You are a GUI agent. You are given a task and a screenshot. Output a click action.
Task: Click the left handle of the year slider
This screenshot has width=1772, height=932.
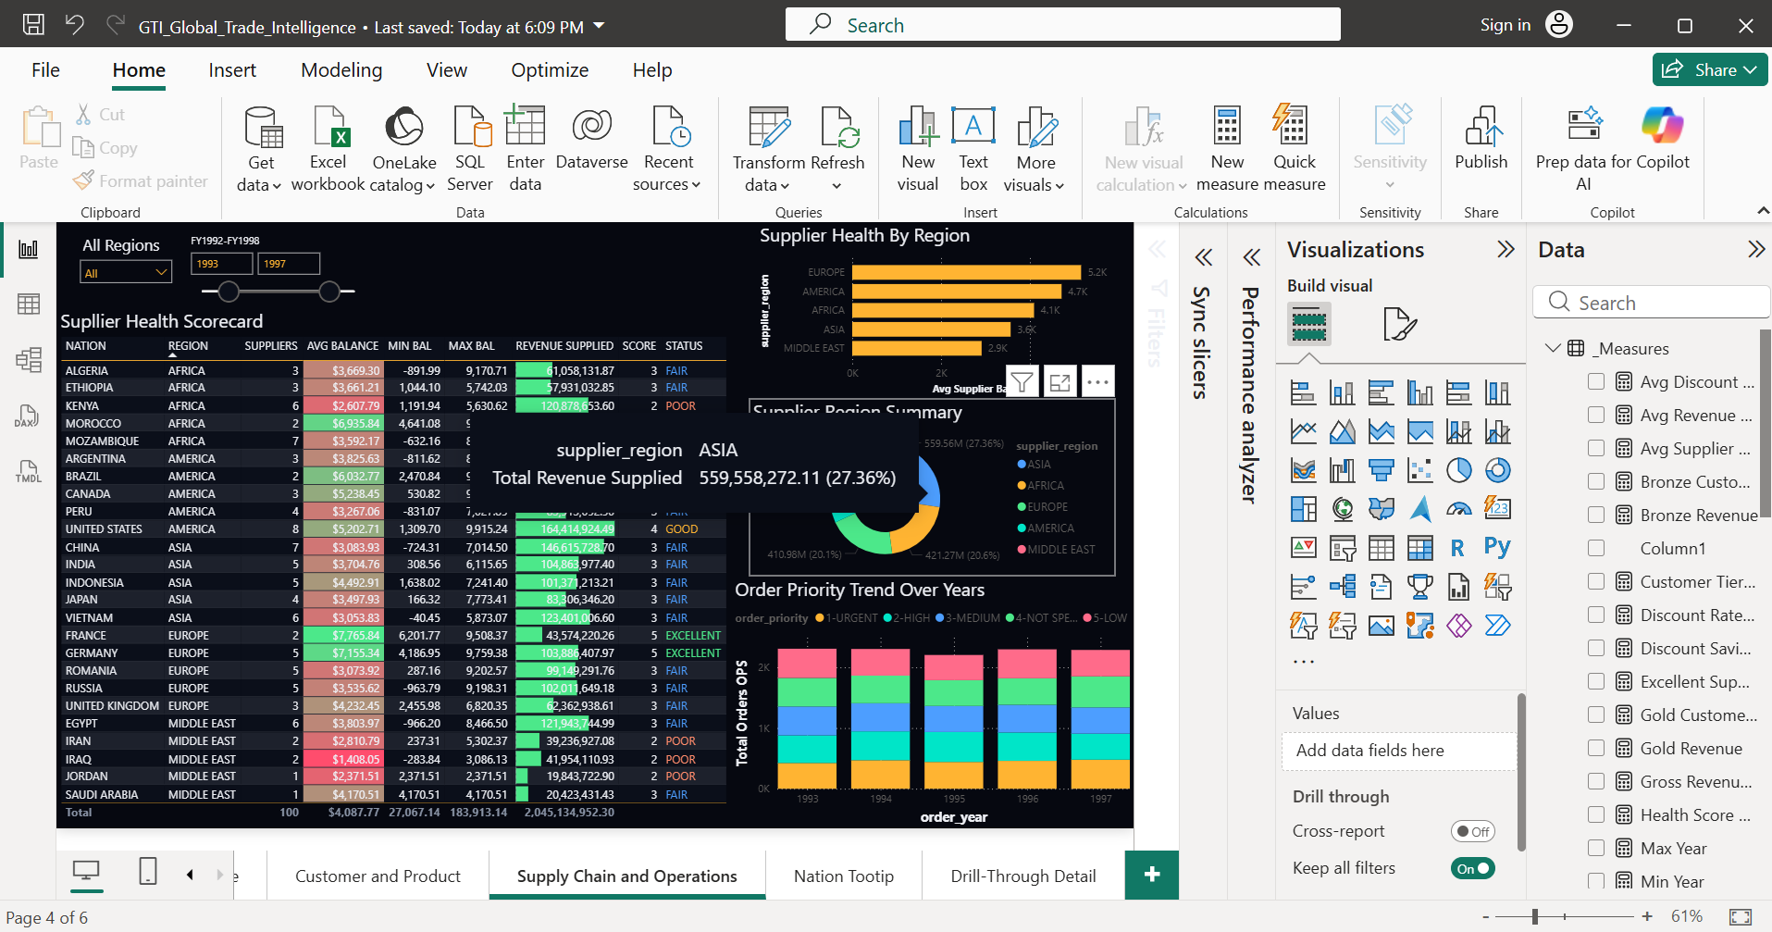pyautogui.click(x=229, y=292)
